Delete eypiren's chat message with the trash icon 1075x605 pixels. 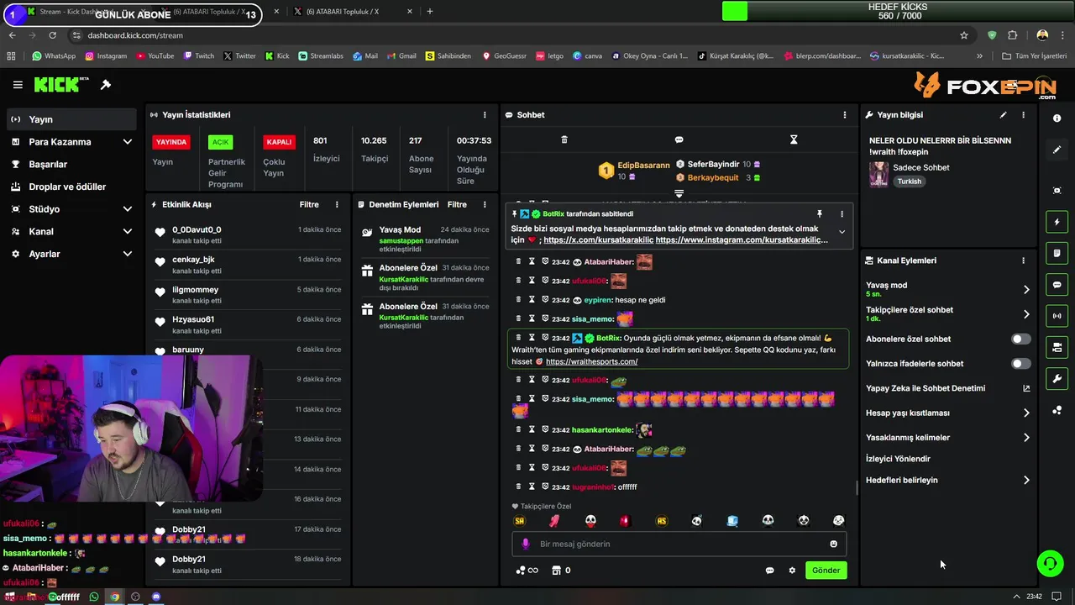click(x=518, y=300)
